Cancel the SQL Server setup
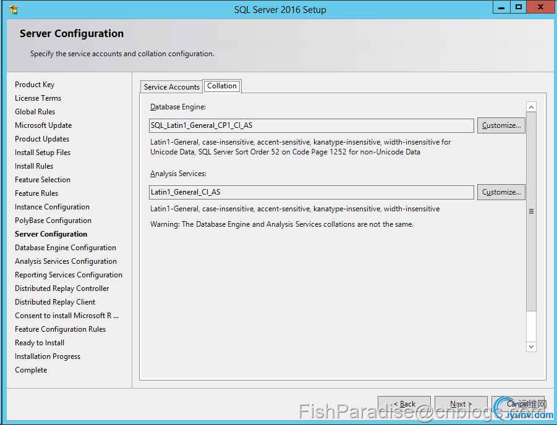Image resolution: width=557 pixels, height=425 pixels. (518, 404)
